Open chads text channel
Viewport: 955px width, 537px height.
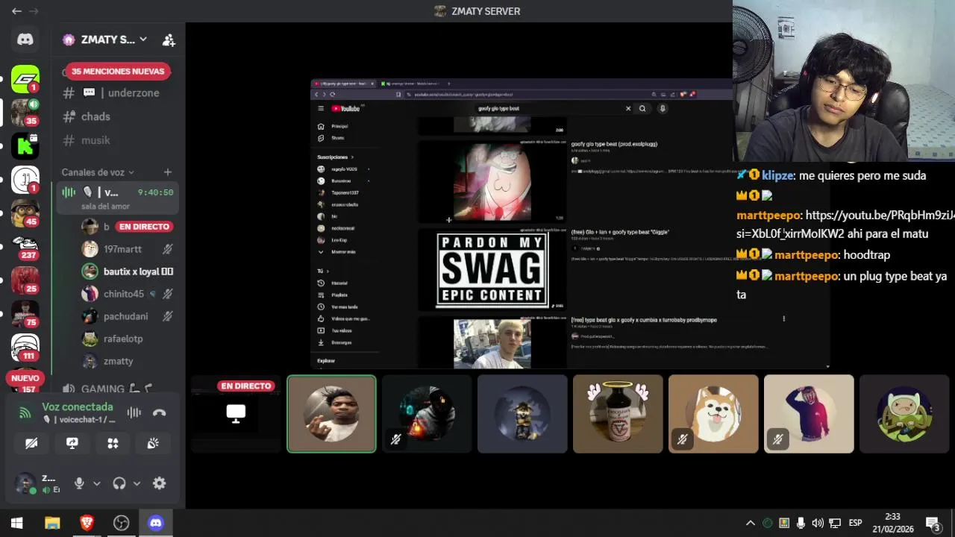pyautogui.click(x=117, y=116)
